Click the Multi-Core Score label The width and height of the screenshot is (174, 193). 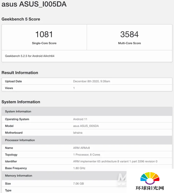[x=129, y=43]
